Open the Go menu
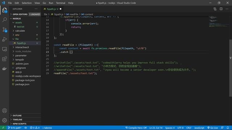Screen dimensions: 232x130 44,3
